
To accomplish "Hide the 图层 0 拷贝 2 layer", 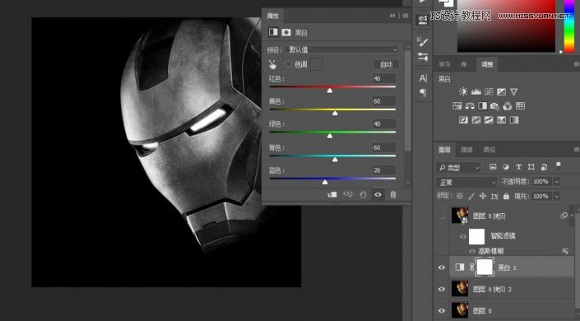I will tap(442, 289).
